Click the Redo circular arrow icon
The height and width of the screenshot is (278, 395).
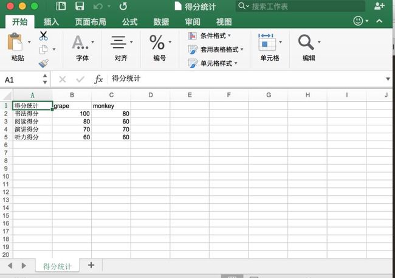pyautogui.click(x=123, y=6)
